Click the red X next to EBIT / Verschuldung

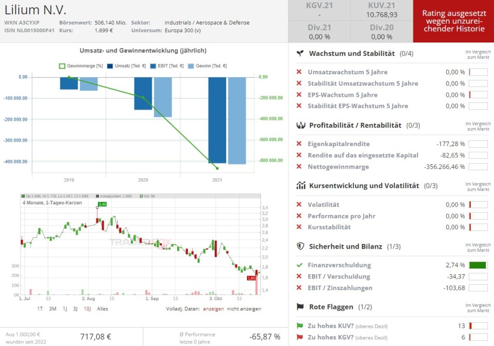(299, 276)
